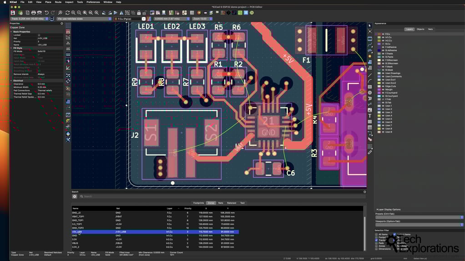Open the Inspect menu
465x261 pixels.
point(69,2)
